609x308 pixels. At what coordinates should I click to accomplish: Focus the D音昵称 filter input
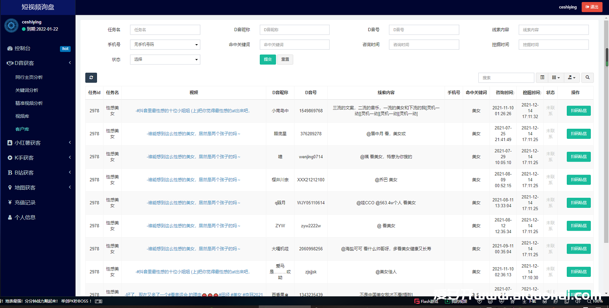294,30
